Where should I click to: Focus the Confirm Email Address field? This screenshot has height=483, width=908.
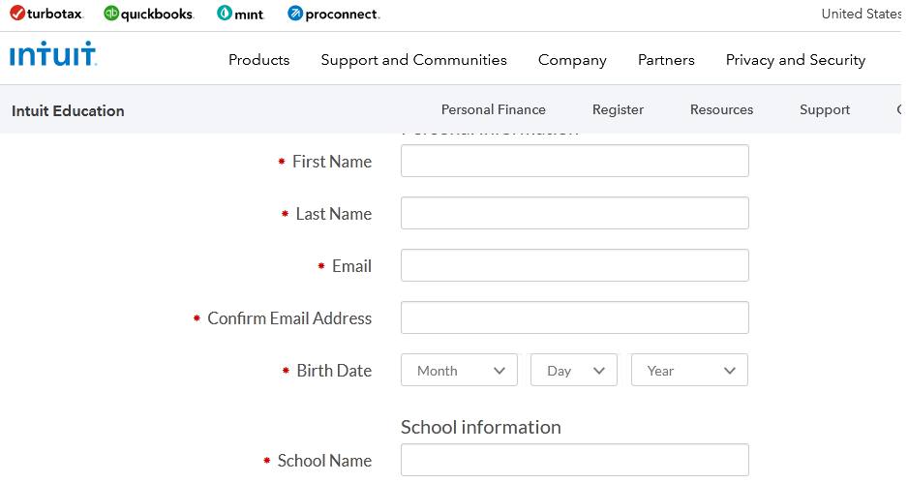coord(574,317)
